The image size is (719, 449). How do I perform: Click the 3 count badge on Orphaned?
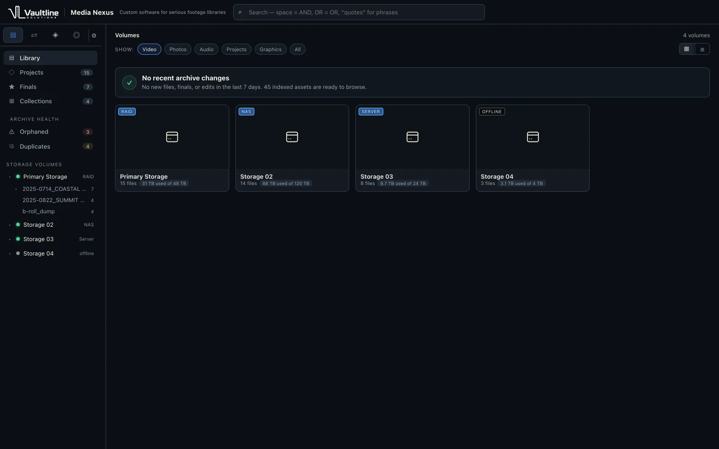click(x=88, y=132)
